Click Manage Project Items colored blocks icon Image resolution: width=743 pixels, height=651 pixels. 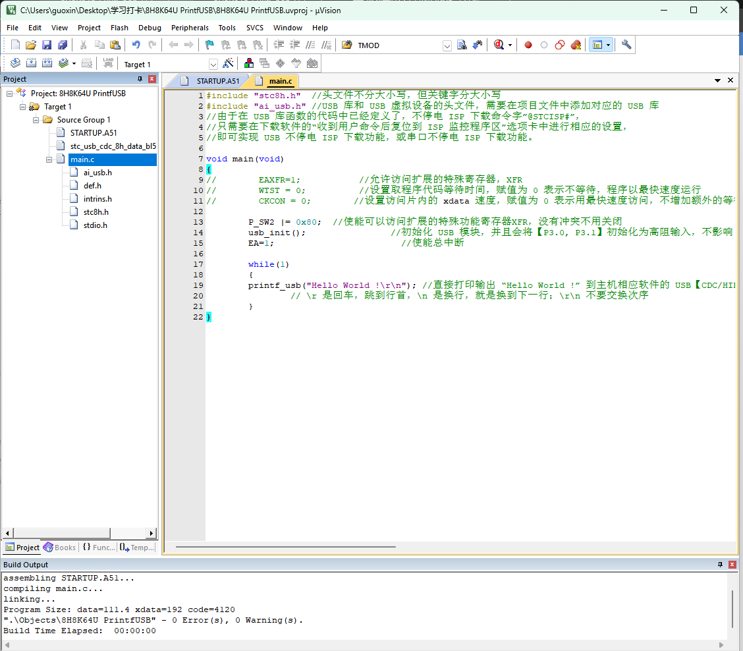point(249,64)
